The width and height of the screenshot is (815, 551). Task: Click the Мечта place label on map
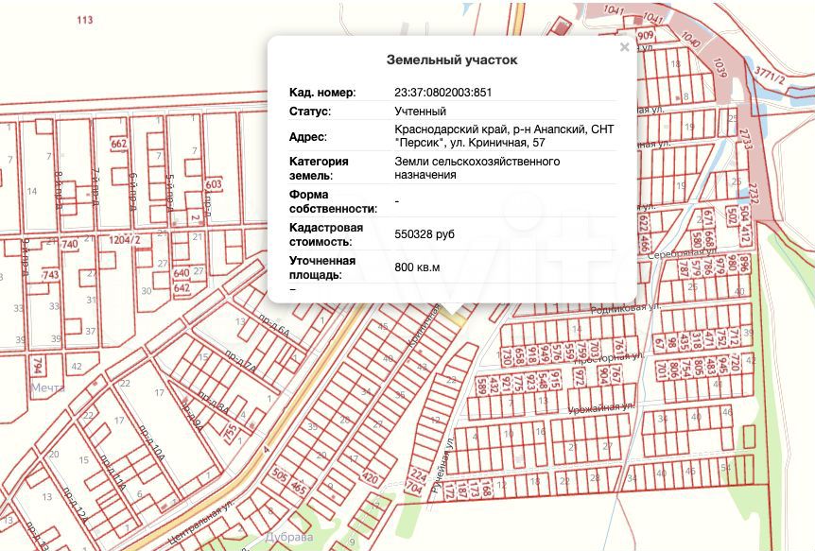47,387
